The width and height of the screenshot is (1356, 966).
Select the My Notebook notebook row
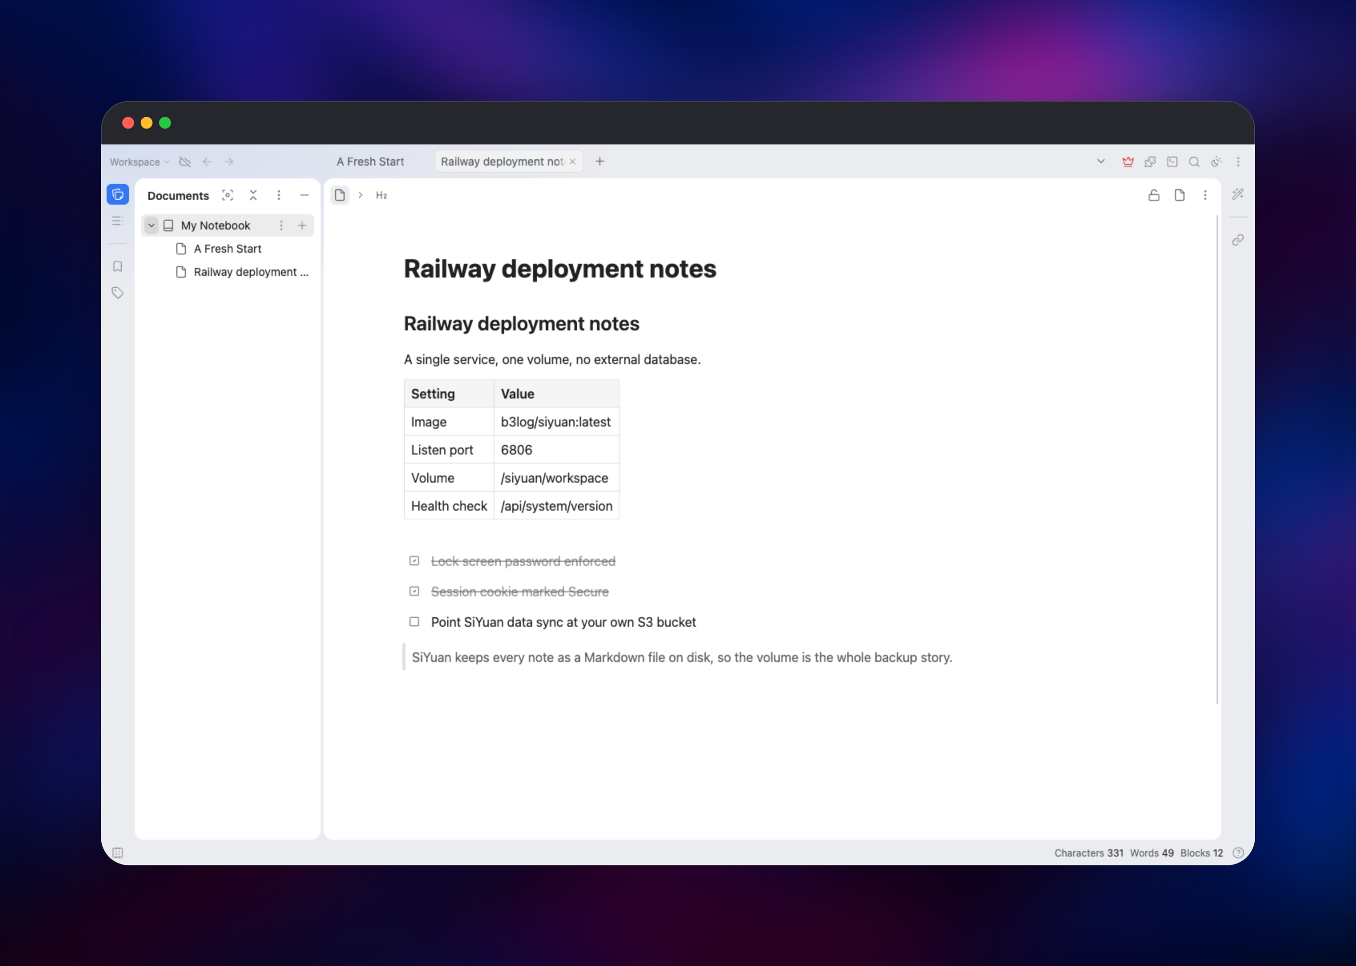click(227, 225)
